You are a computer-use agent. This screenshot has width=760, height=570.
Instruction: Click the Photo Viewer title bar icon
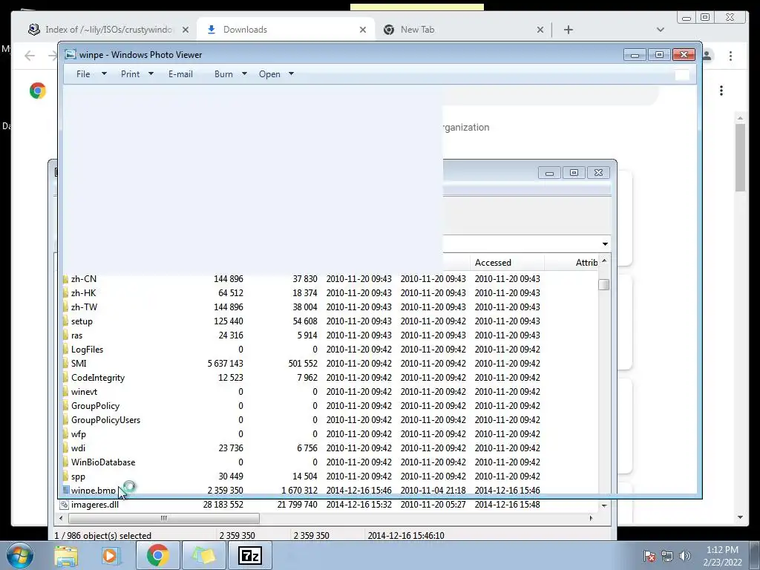71,54
